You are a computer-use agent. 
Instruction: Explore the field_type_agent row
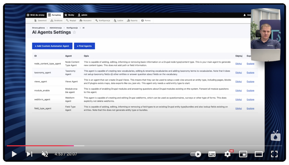250,108
